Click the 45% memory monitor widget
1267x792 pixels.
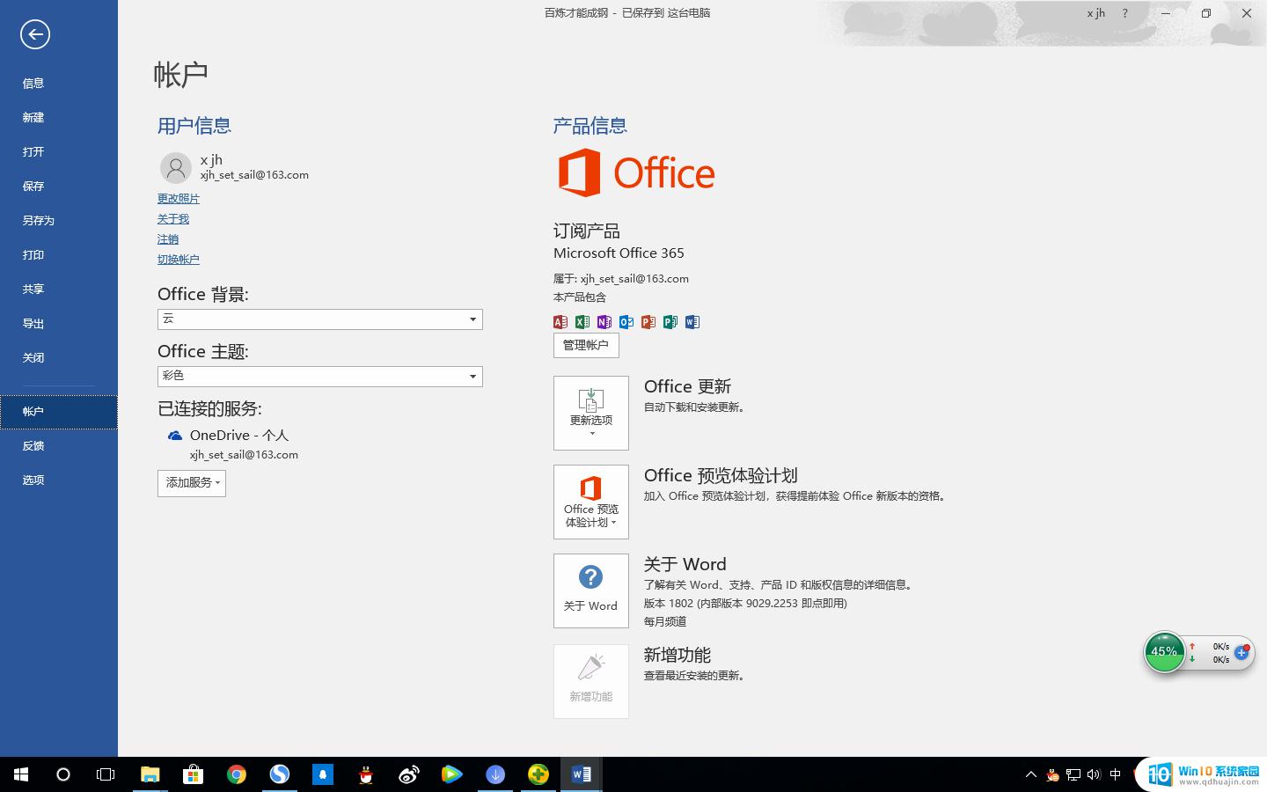point(1164,652)
